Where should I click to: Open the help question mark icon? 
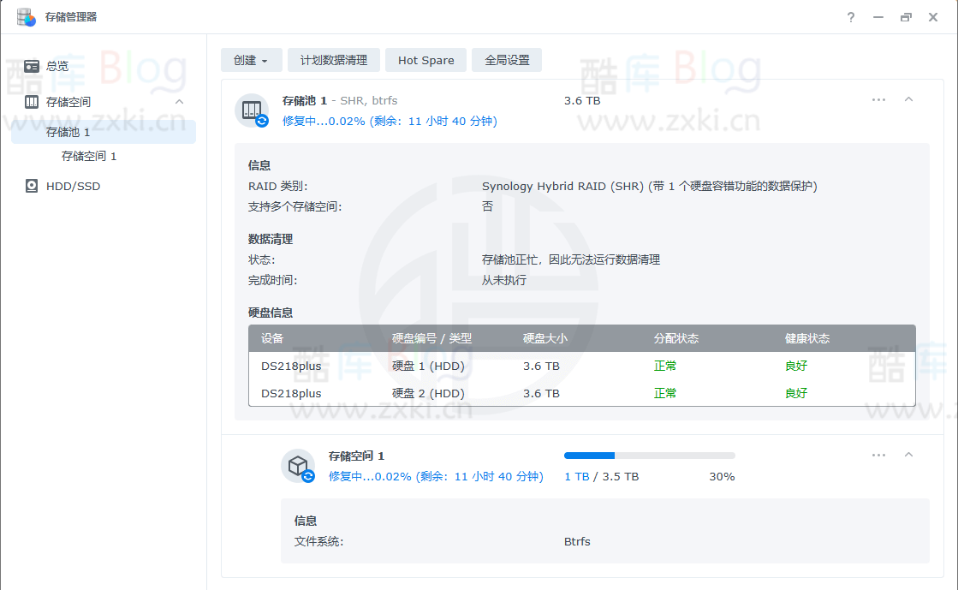click(850, 16)
